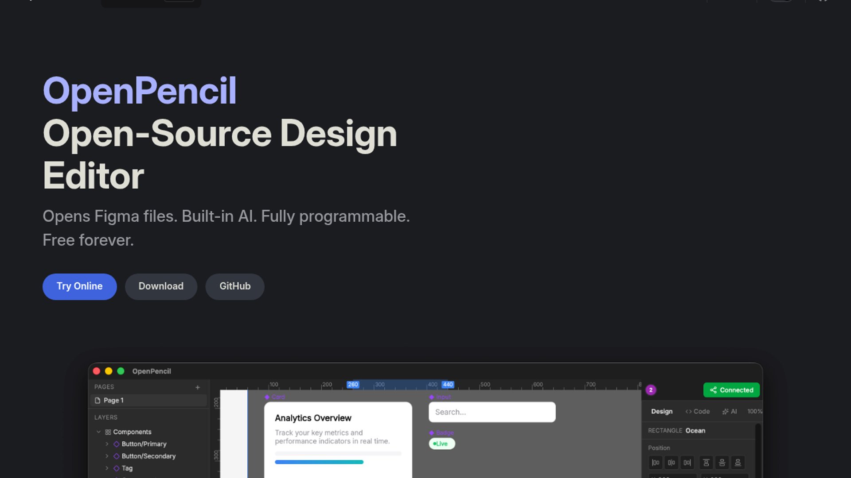
Task: Click the align top icon
Action: point(706,463)
